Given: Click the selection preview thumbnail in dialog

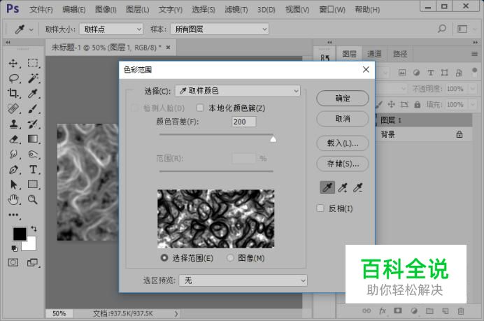Looking at the screenshot, I should (215, 218).
